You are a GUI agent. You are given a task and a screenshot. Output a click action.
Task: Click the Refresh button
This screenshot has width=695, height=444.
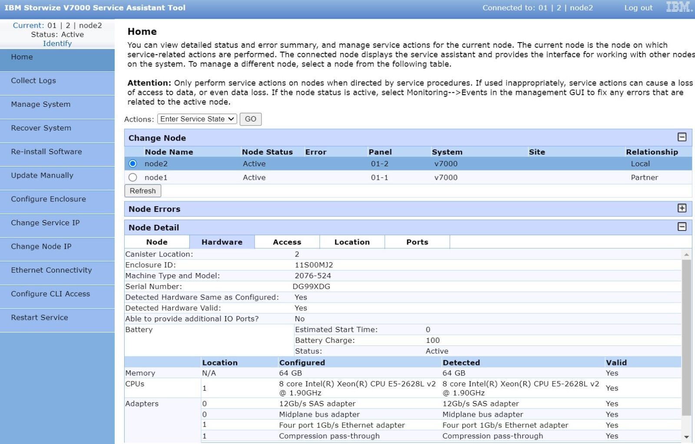pyautogui.click(x=142, y=191)
